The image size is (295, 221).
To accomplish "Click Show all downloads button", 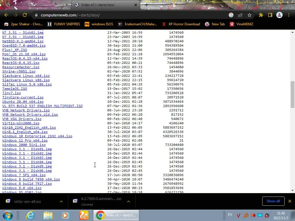I will (273, 201).
